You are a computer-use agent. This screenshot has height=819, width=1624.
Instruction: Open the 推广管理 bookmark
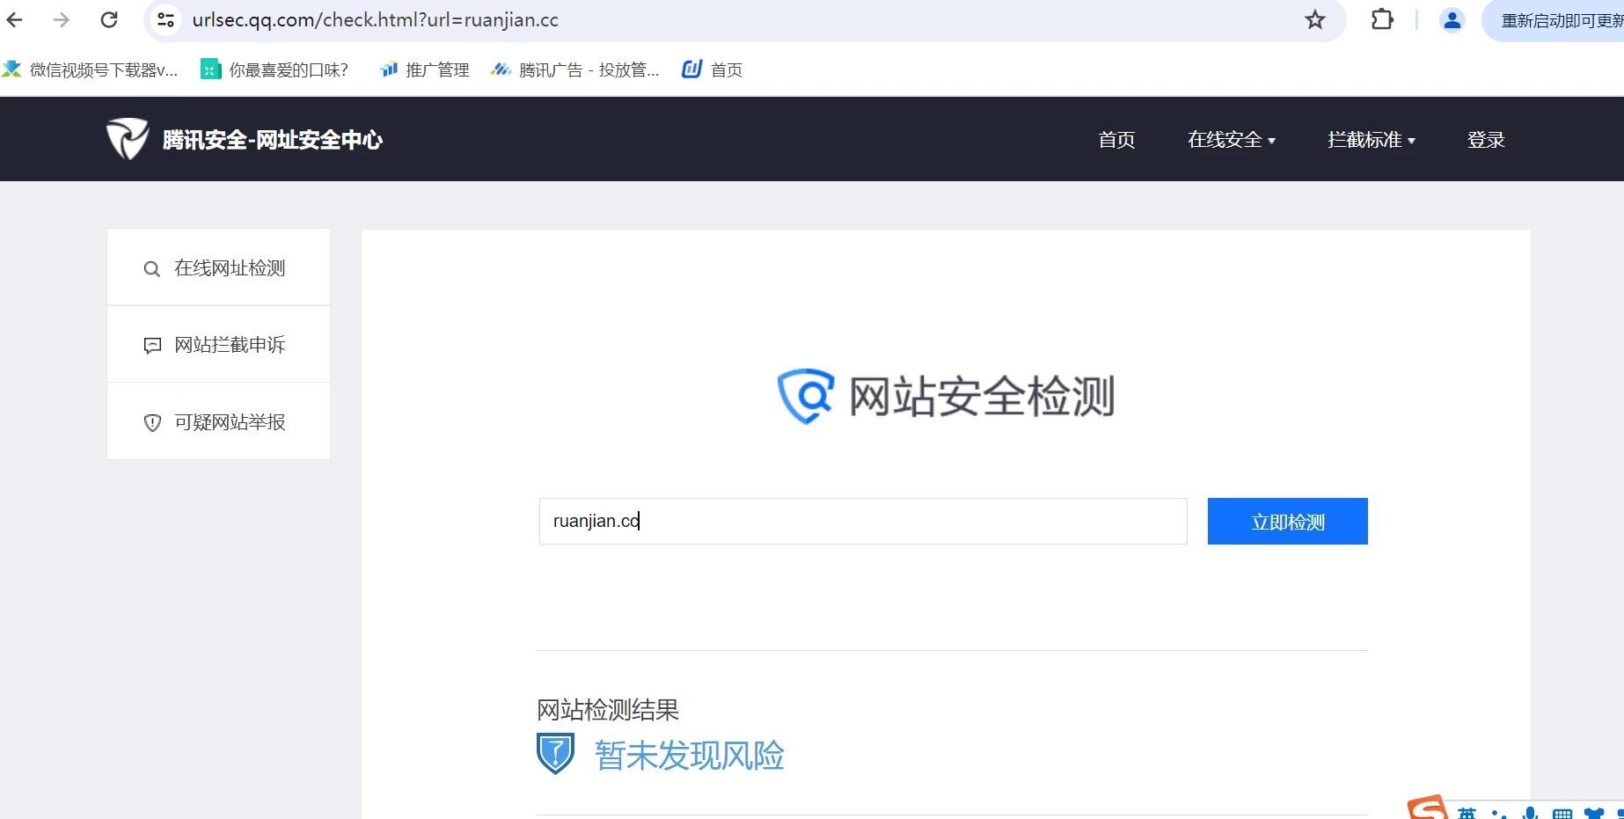pos(424,69)
